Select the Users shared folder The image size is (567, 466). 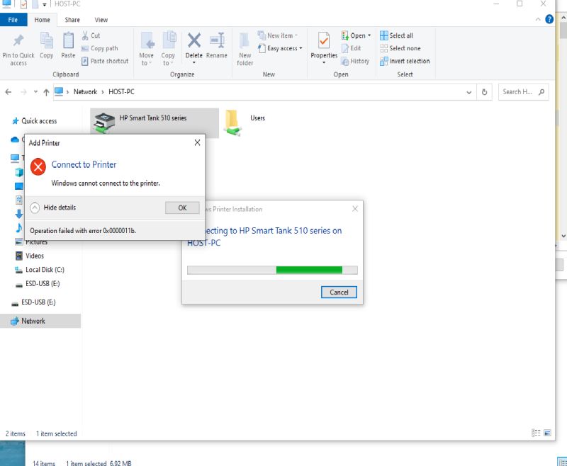pyautogui.click(x=246, y=123)
